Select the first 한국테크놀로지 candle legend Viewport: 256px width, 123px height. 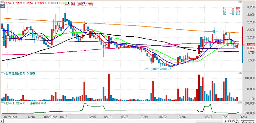(15, 3)
